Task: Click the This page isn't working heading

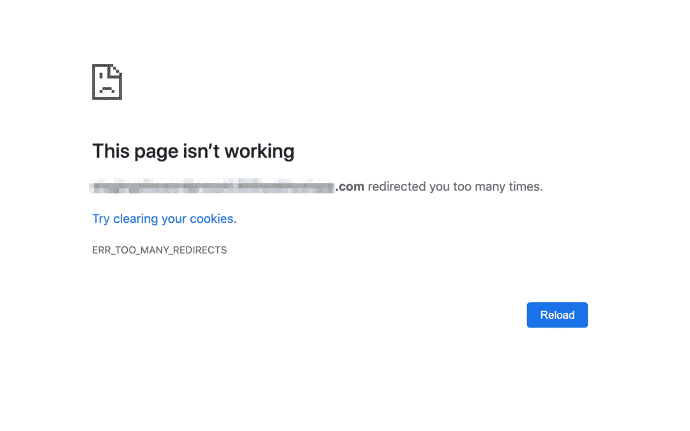Action: click(193, 151)
